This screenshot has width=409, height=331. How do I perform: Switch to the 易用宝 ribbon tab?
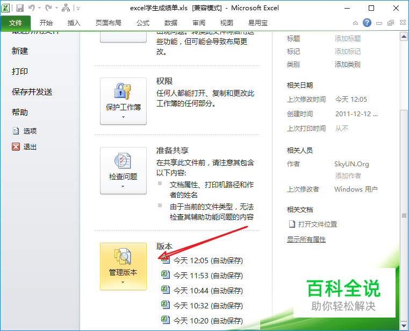258,23
